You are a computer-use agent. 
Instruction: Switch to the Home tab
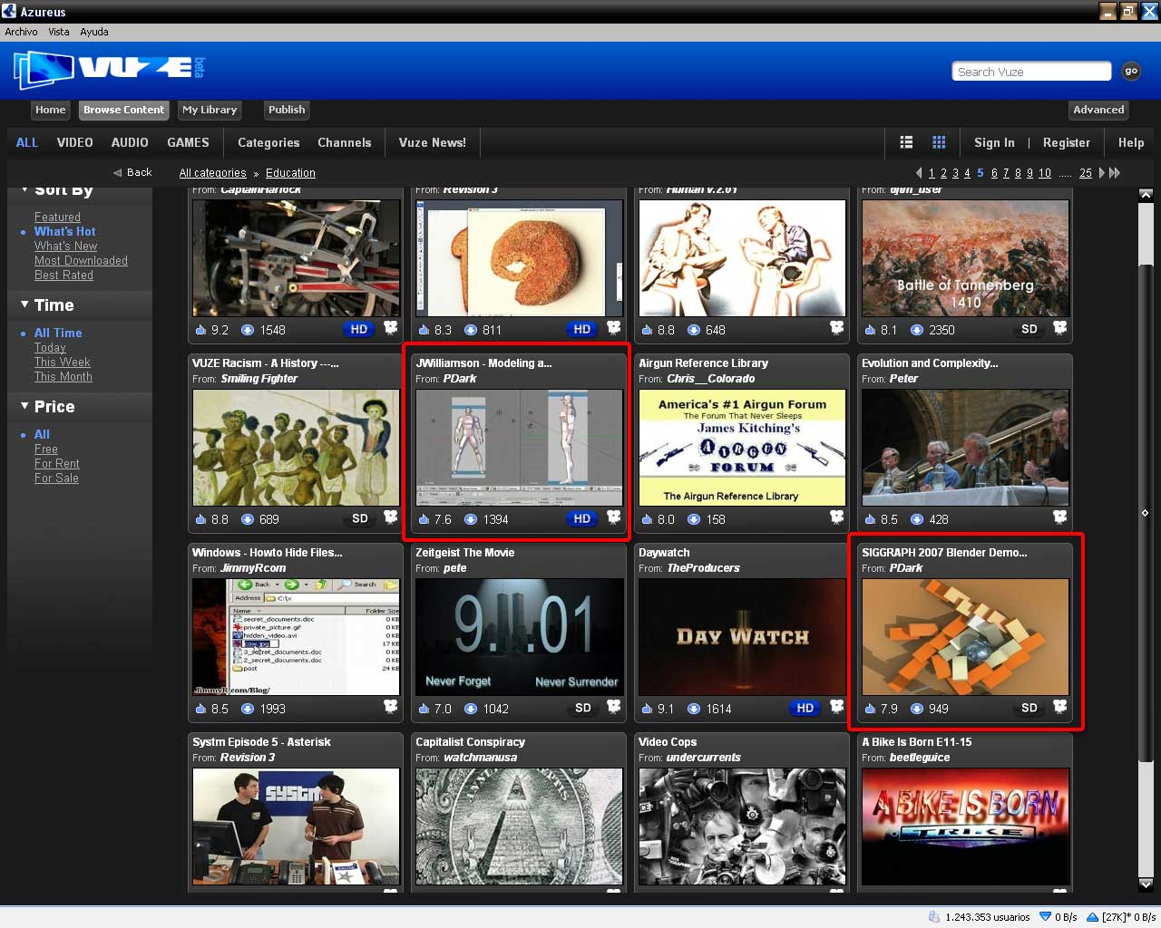51,110
